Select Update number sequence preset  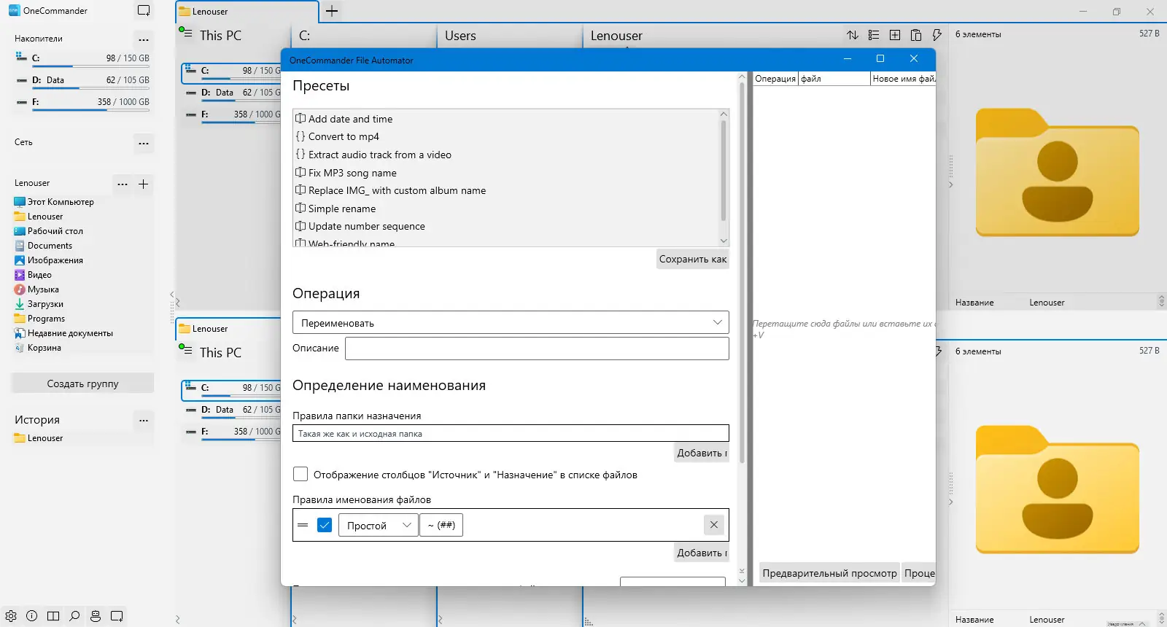[366, 226]
